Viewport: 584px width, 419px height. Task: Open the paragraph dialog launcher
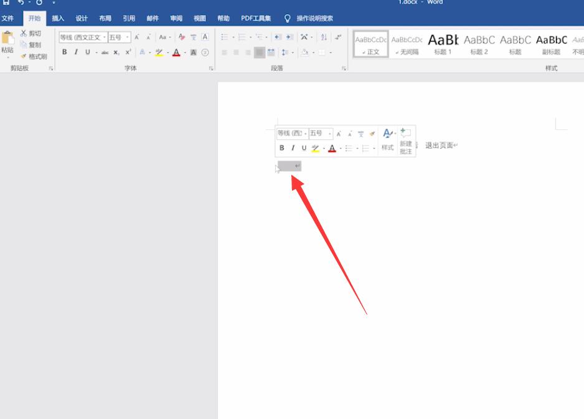pos(344,68)
